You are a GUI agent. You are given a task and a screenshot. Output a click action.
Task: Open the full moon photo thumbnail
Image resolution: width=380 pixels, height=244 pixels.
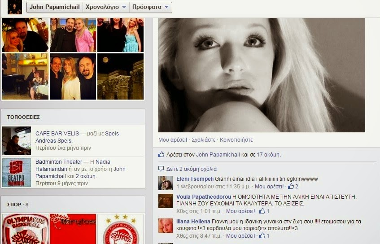tap(120, 76)
